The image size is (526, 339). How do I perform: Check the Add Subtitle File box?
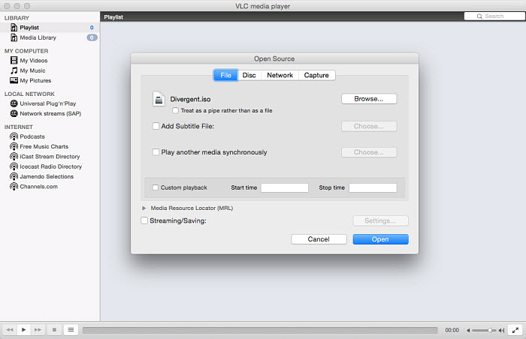(156, 126)
